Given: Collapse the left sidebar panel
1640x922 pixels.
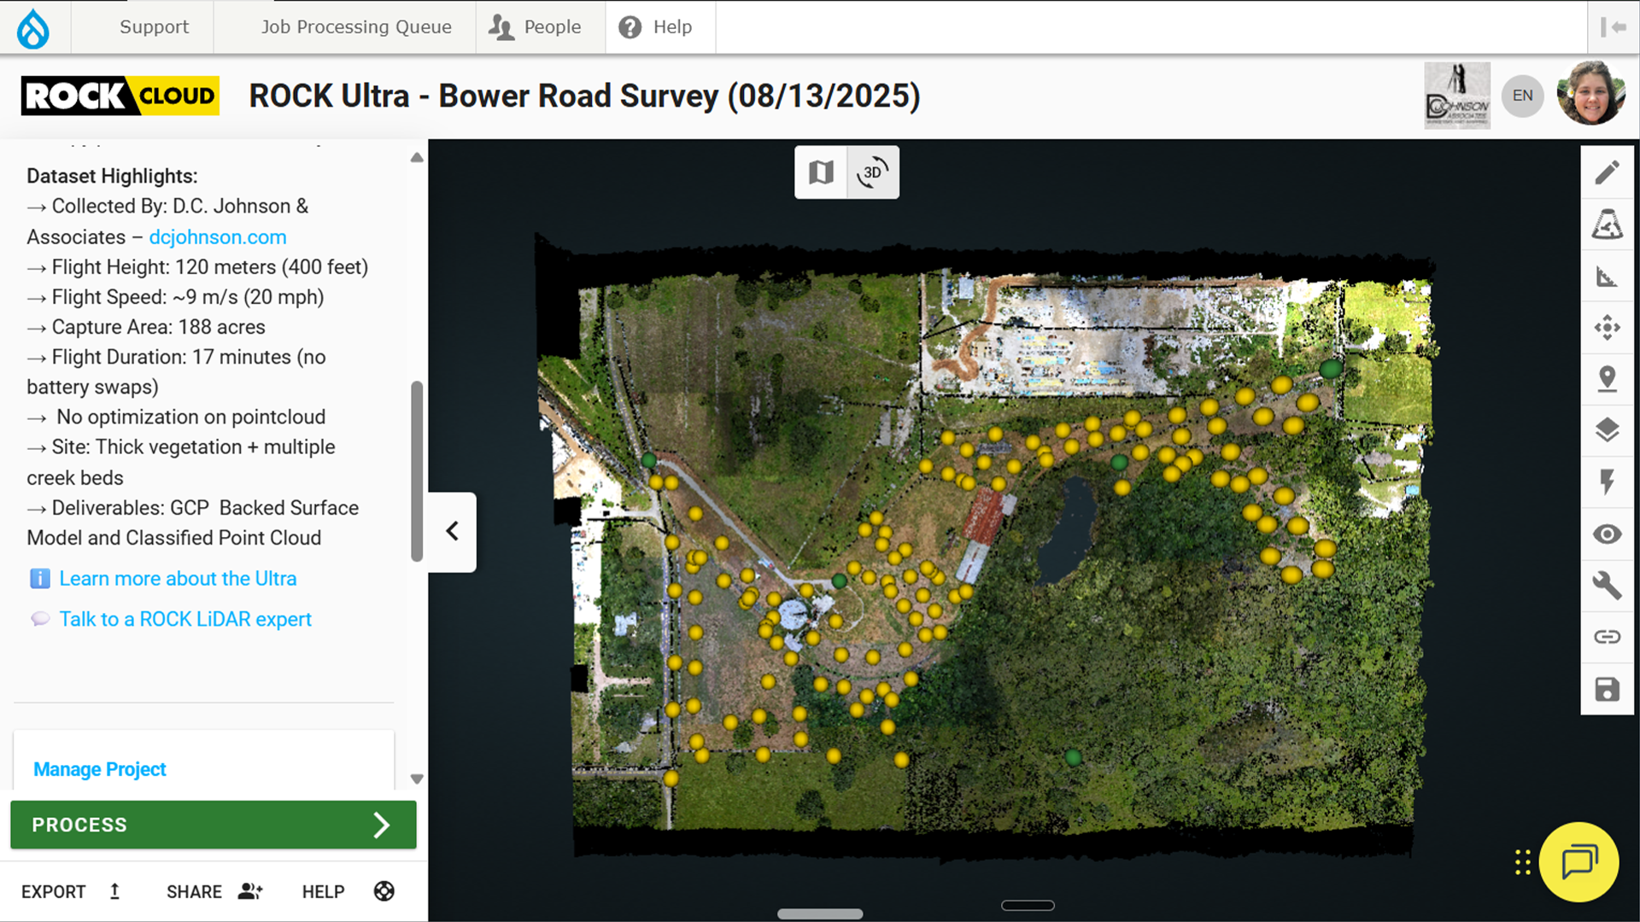Looking at the screenshot, I should pyautogui.click(x=452, y=531).
